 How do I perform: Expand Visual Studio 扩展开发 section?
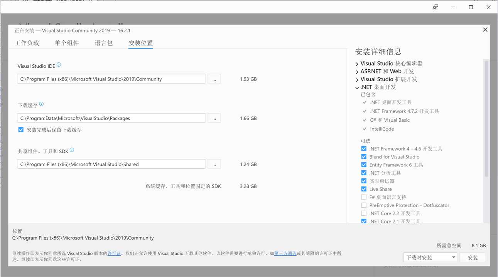click(x=357, y=80)
